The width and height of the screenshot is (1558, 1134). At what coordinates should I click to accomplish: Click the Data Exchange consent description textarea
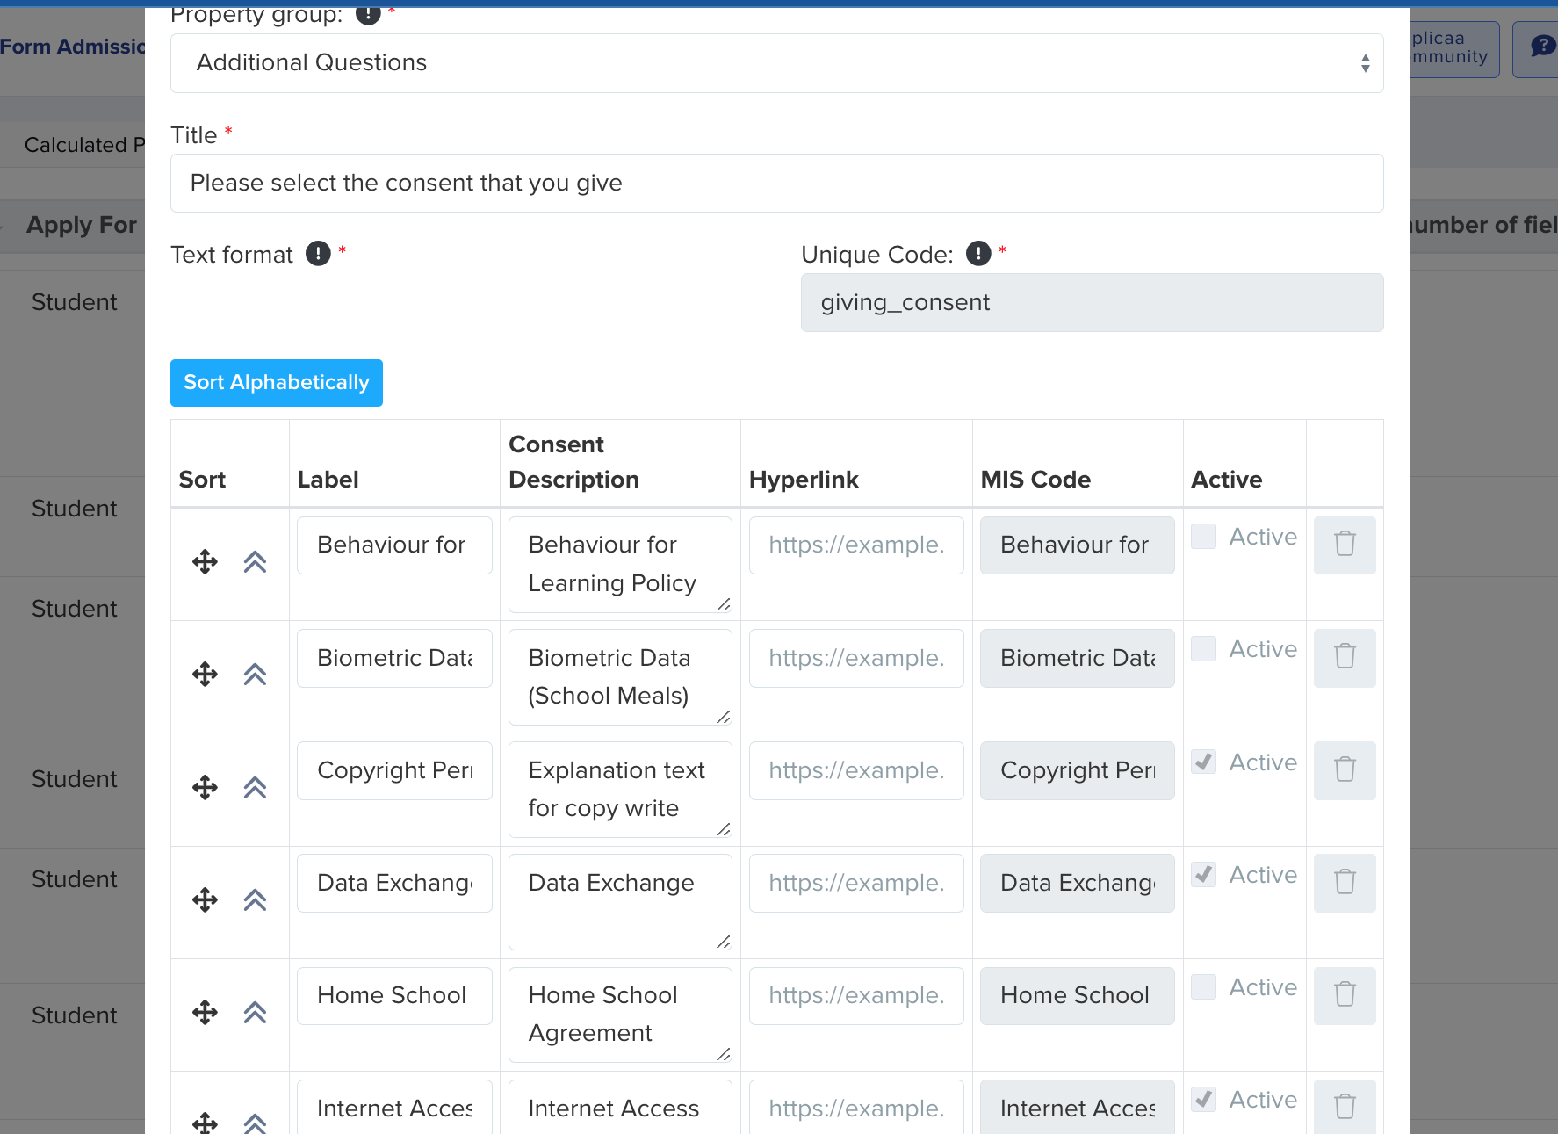pos(619,901)
